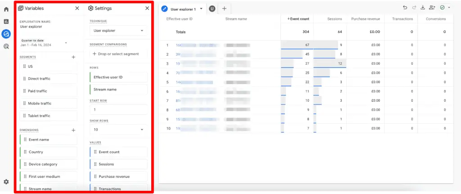Image resolution: width=461 pixels, height=194 pixels.
Task: Open user ID link in row 8
Action: (x=196, y=110)
